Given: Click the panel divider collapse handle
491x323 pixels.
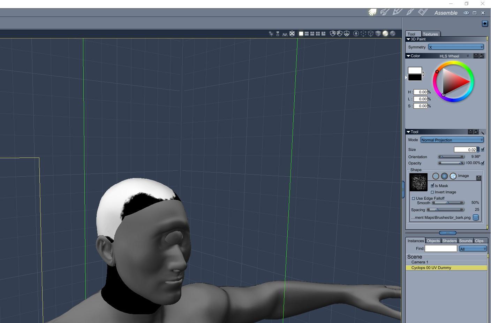Looking at the screenshot, I should click(448, 233).
